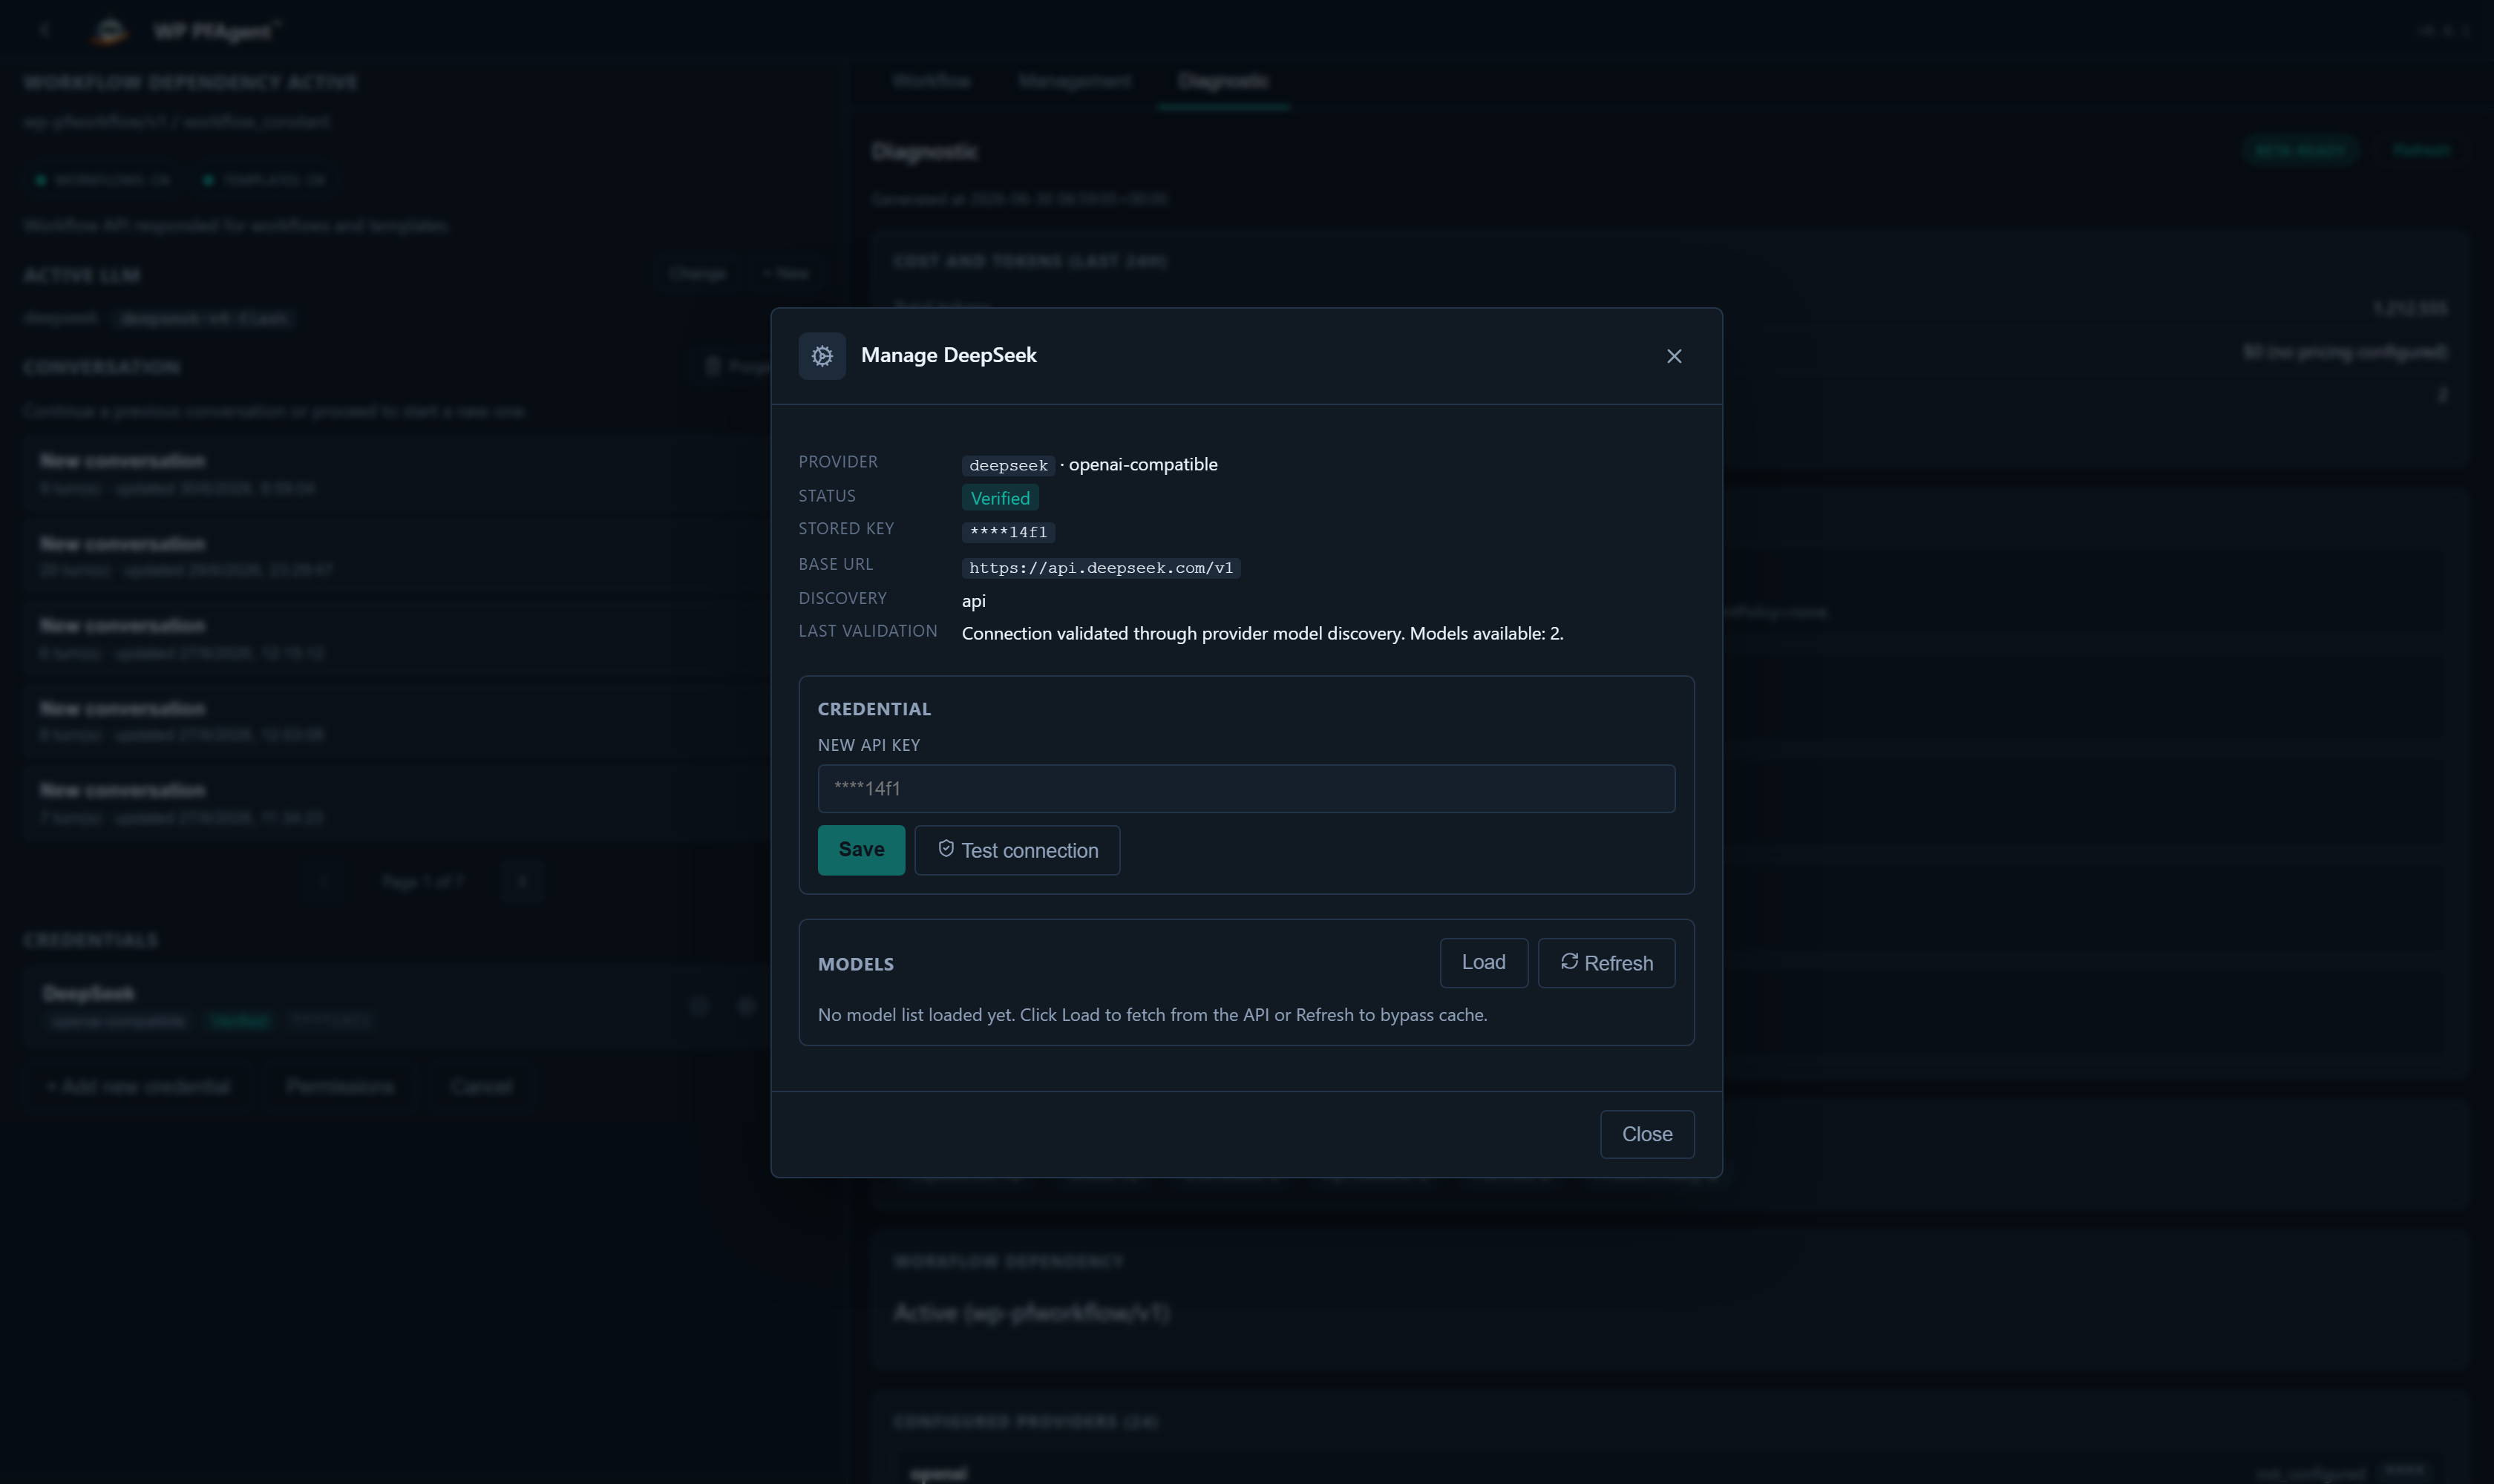This screenshot has height=1484, width=2494.
Task: Click the Close button in dialog footer
Action: pos(1646,1134)
